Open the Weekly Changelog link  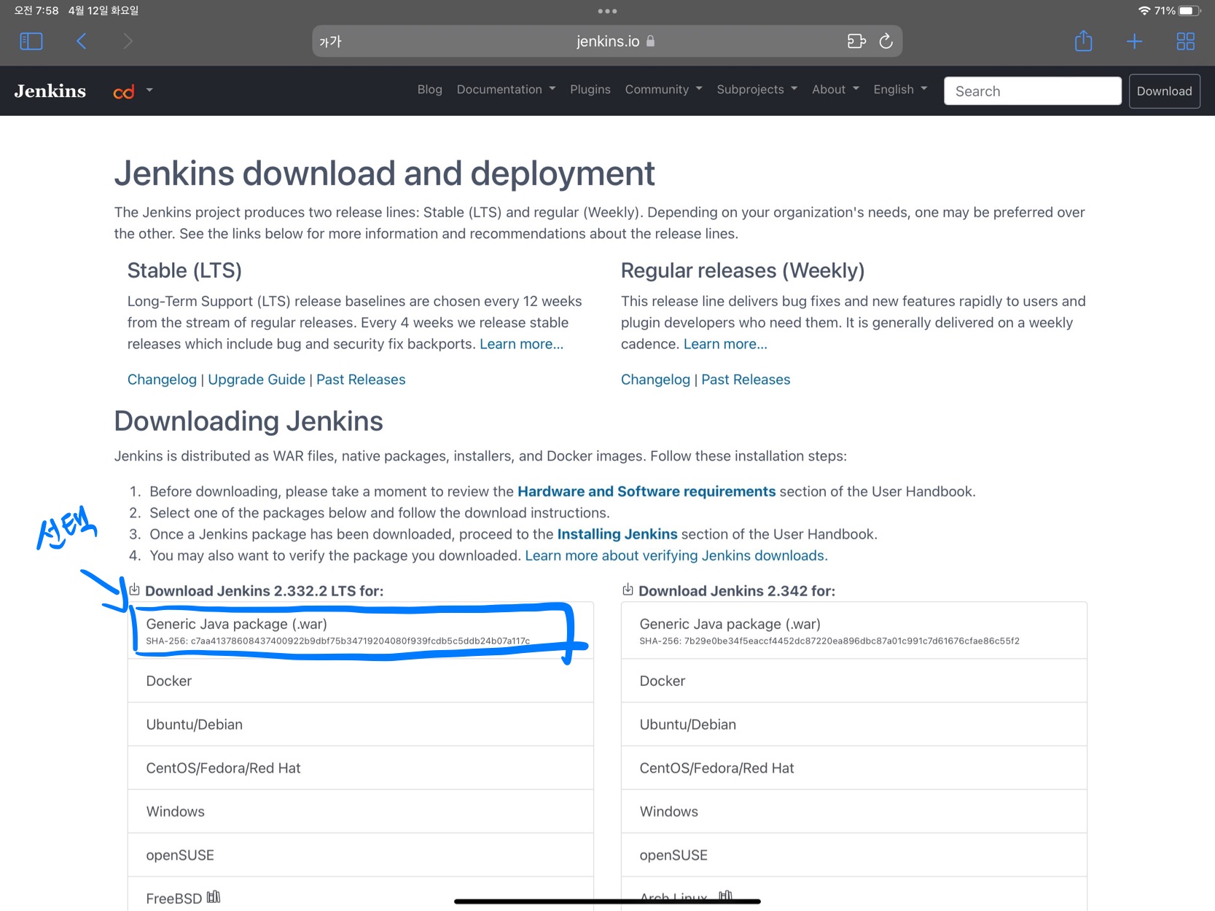tap(655, 380)
